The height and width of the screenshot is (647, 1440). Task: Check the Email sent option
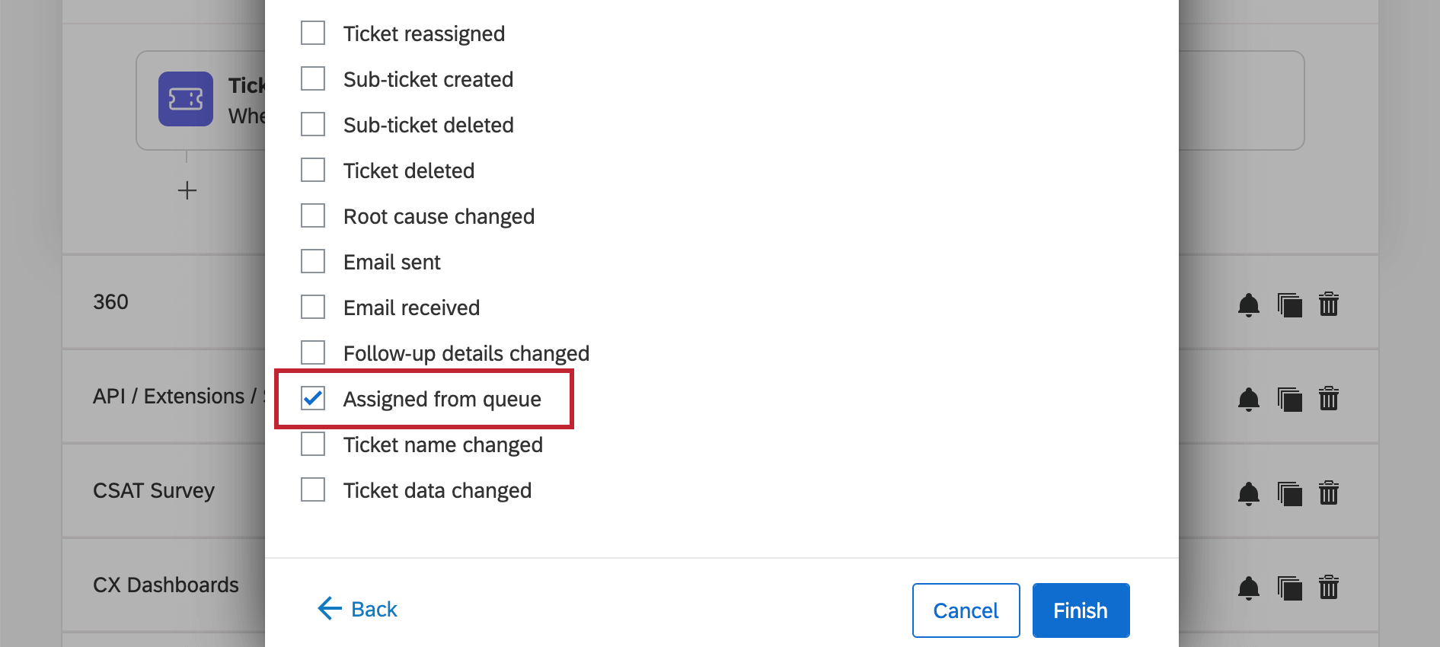point(313,262)
